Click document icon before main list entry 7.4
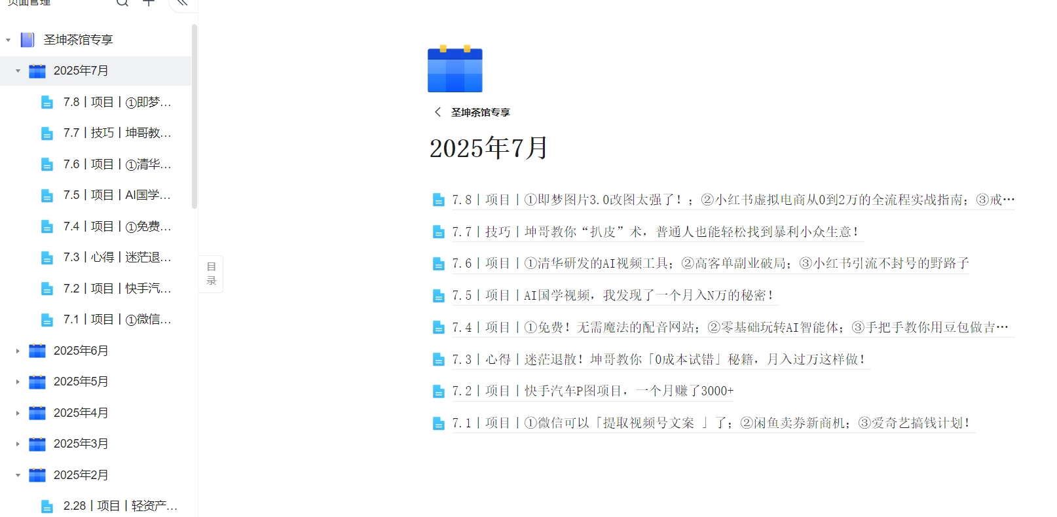1057x517 pixels. click(439, 328)
